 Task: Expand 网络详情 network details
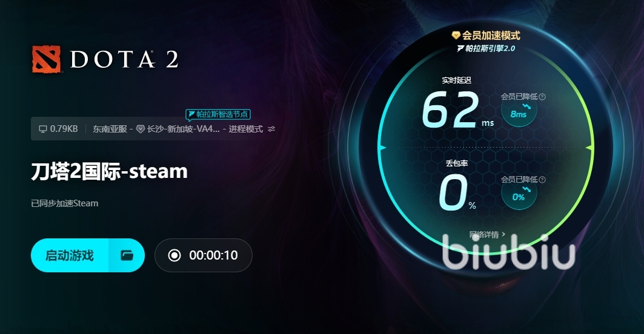point(487,235)
